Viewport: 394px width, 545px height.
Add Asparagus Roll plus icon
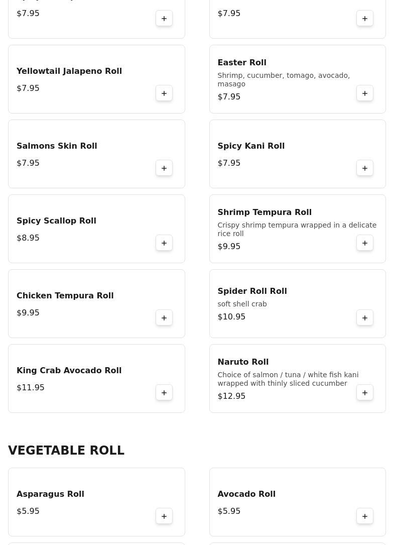164,516
